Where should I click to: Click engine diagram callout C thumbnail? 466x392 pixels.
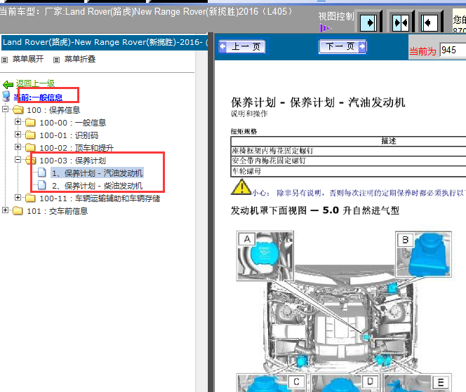[x=272, y=384]
